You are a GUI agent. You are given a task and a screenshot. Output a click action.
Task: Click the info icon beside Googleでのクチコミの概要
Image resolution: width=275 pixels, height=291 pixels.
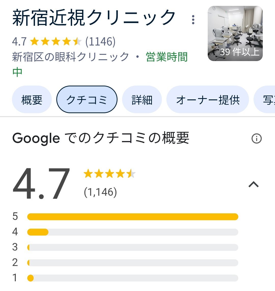pos(256,138)
